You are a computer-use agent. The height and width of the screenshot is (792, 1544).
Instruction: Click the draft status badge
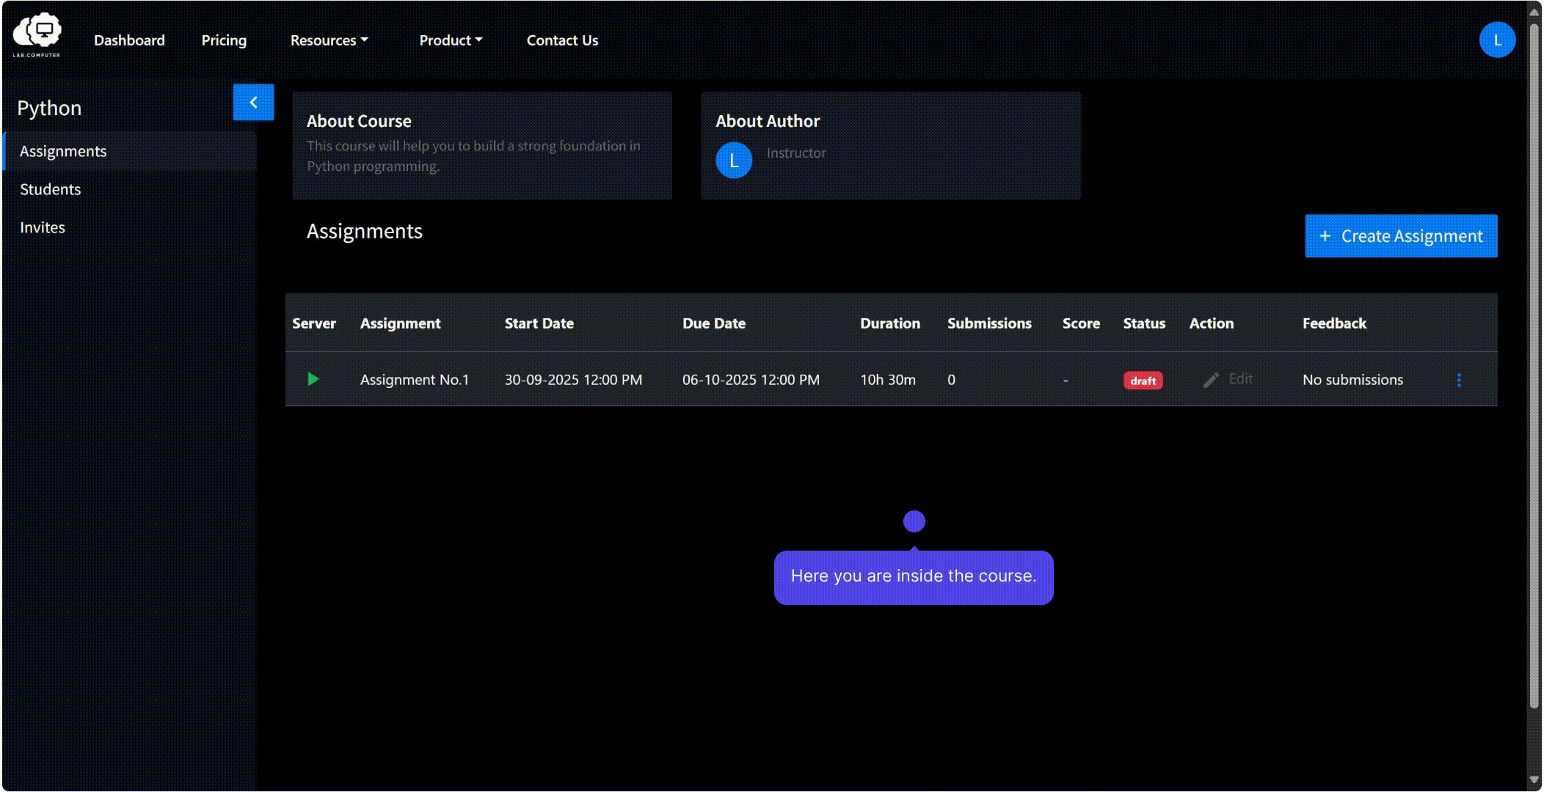(1143, 381)
